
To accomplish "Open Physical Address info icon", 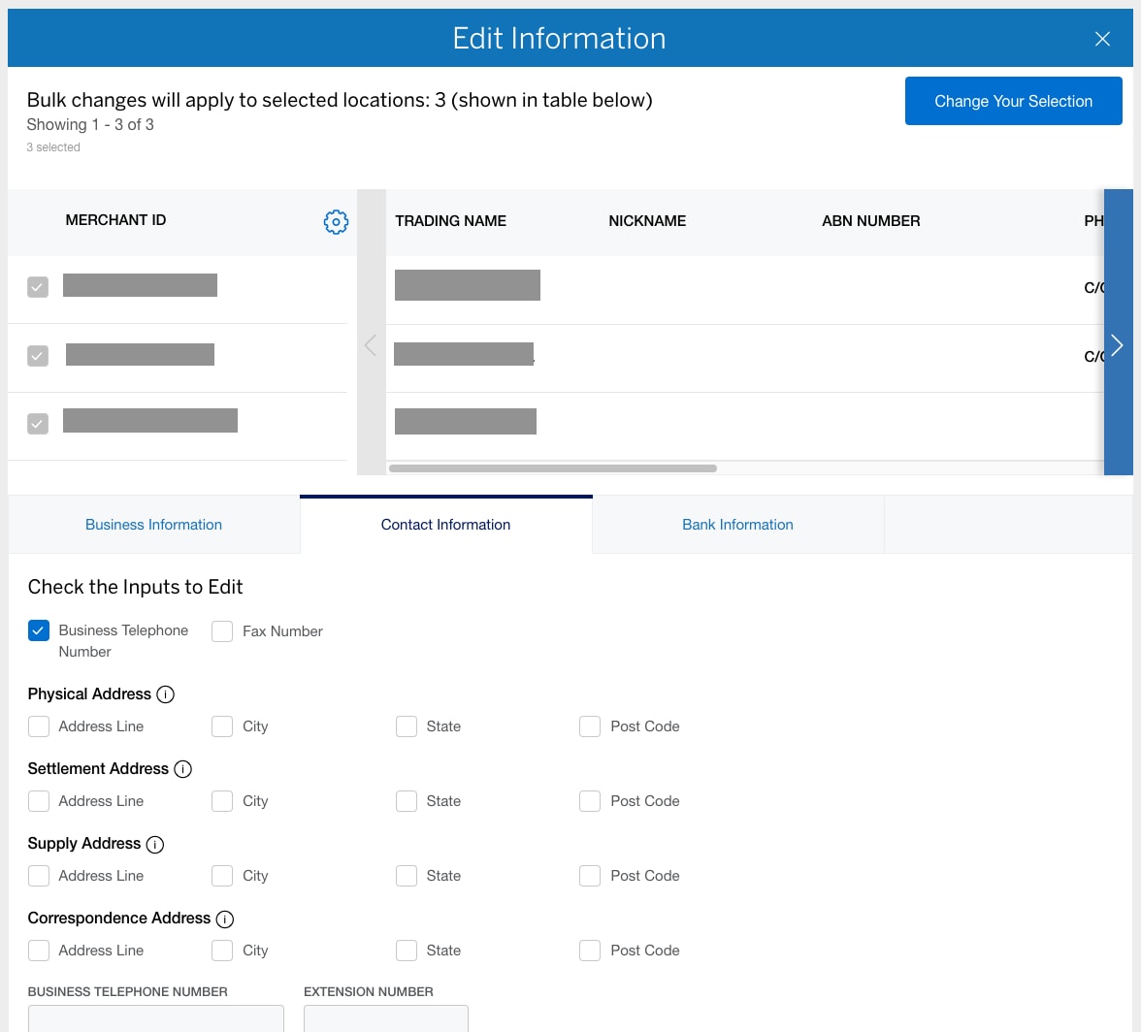I will coord(165,694).
